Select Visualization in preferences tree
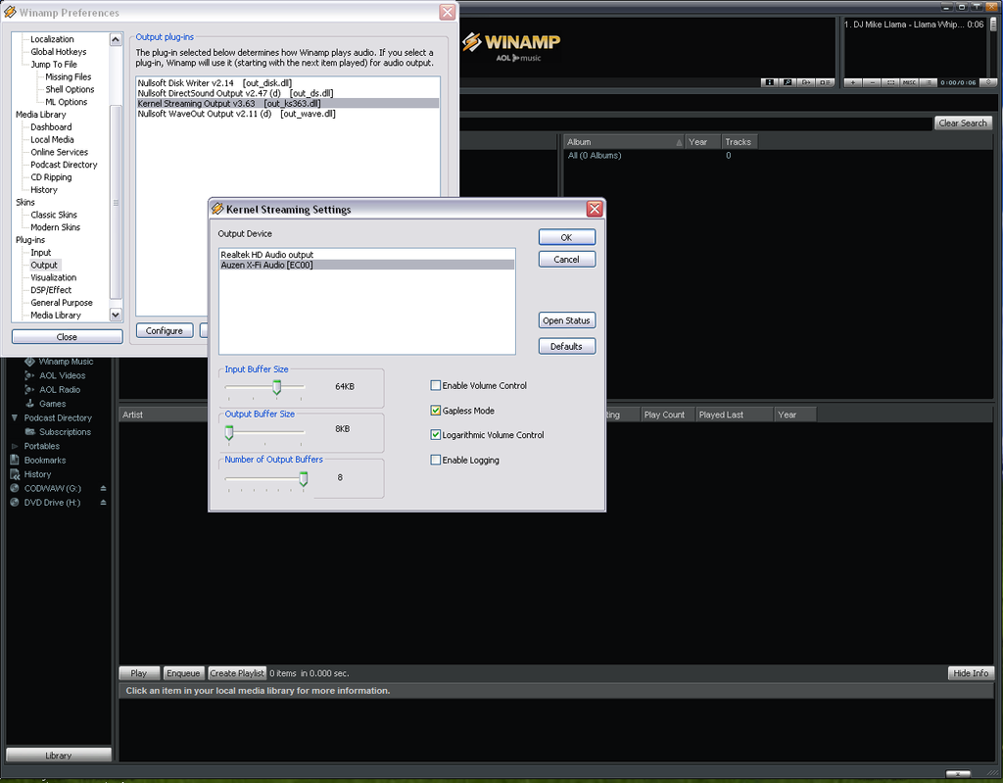This screenshot has width=1003, height=783. (53, 277)
